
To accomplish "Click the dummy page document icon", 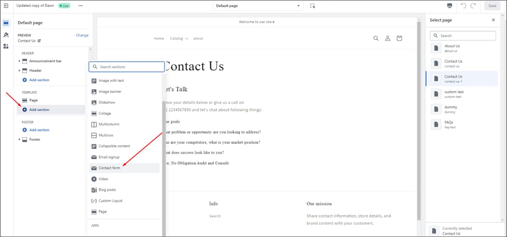I will (436, 109).
